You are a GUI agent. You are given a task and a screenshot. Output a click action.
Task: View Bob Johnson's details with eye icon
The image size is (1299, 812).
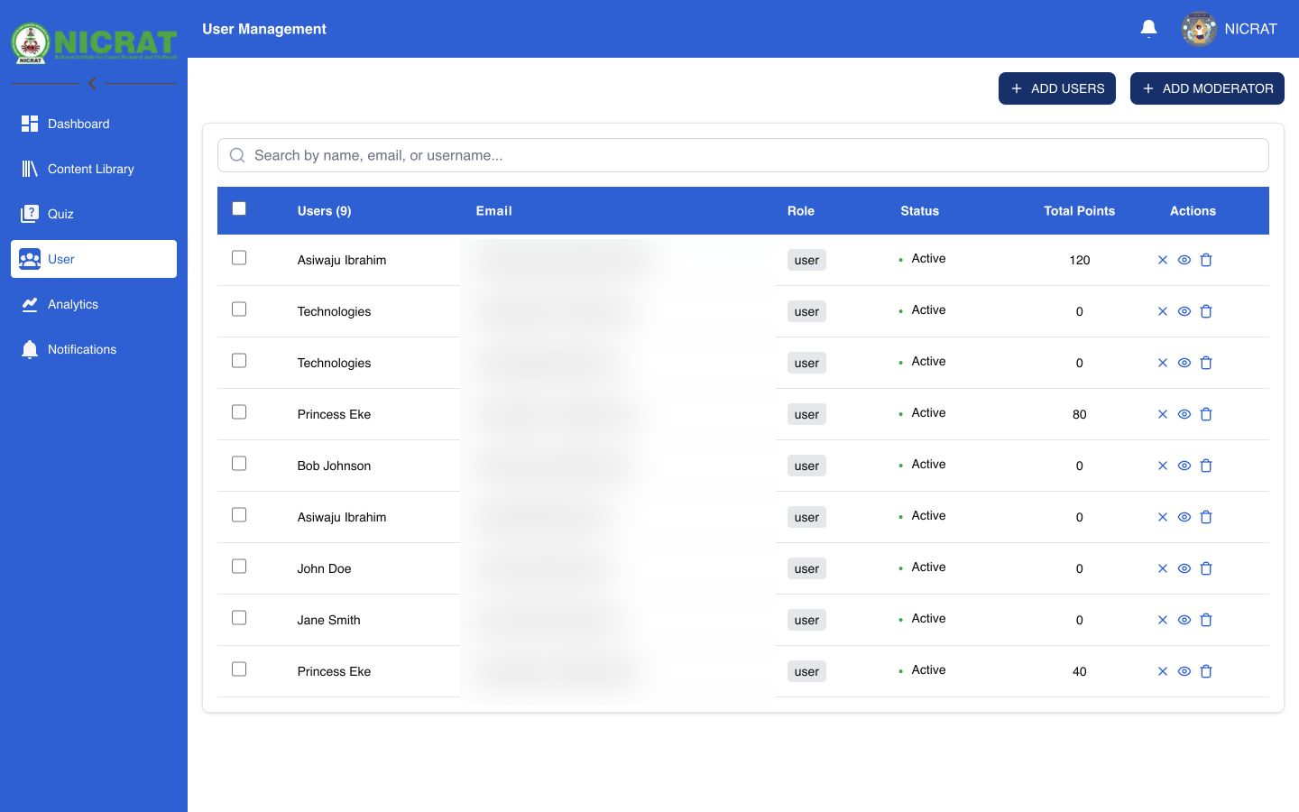1184,466
